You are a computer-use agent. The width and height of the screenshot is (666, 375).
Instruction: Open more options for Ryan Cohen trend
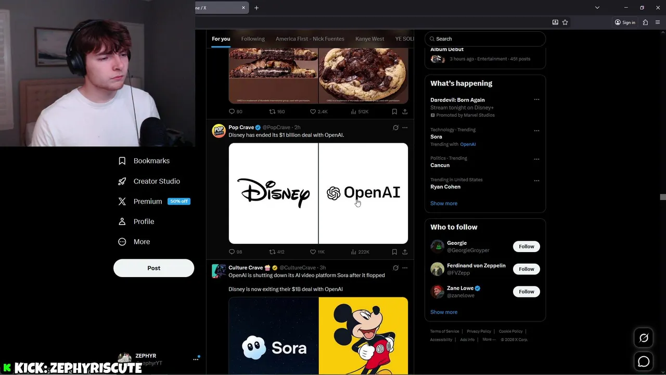tap(536, 181)
